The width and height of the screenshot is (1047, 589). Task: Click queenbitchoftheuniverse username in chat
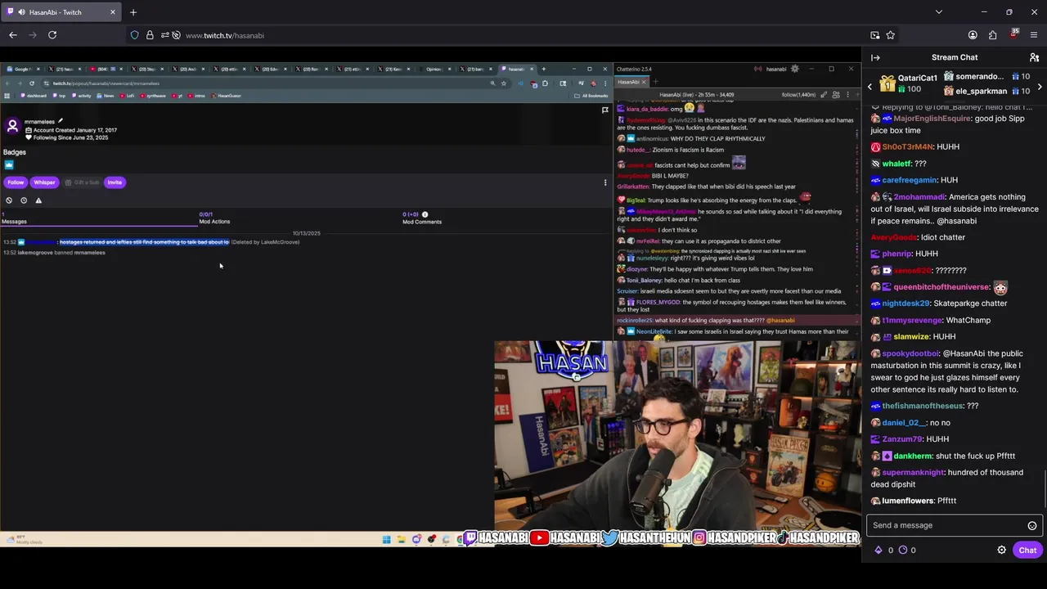941,287
